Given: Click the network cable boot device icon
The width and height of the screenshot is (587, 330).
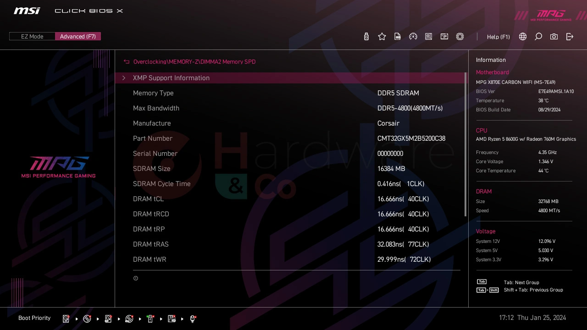Looking at the screenshot, I should pyautogui.click(x=193, y=319).
